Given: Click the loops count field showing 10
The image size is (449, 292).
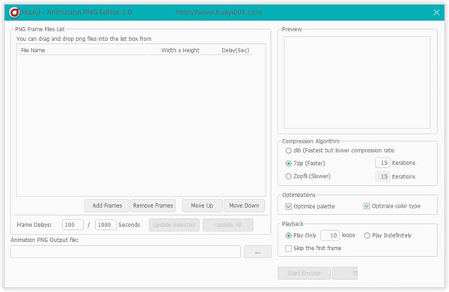Looking at the screenshot, I should [x=330, y=235].
